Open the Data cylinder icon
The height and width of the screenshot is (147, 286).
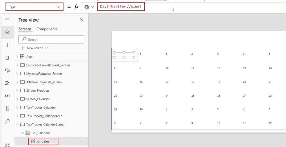[x=7, y=58]
